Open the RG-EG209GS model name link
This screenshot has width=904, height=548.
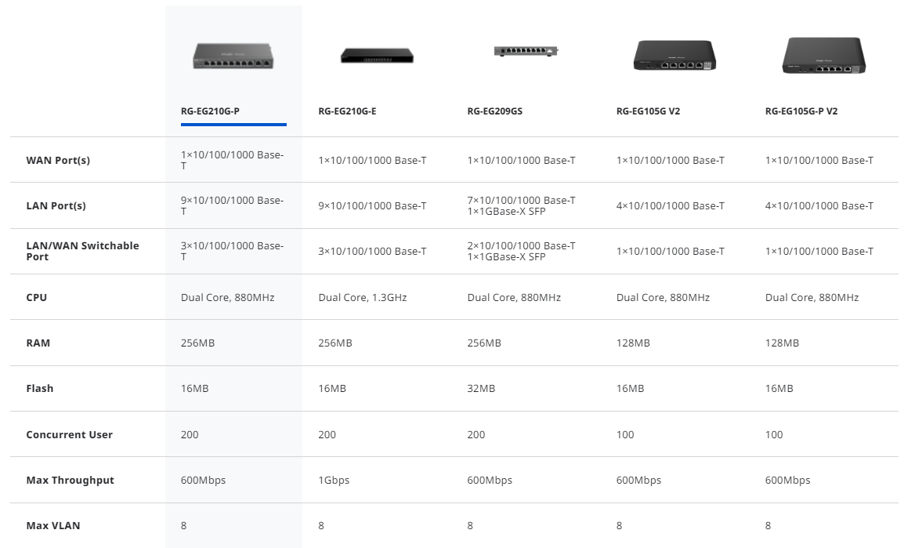pyautogui.click(x=494, y=111)
